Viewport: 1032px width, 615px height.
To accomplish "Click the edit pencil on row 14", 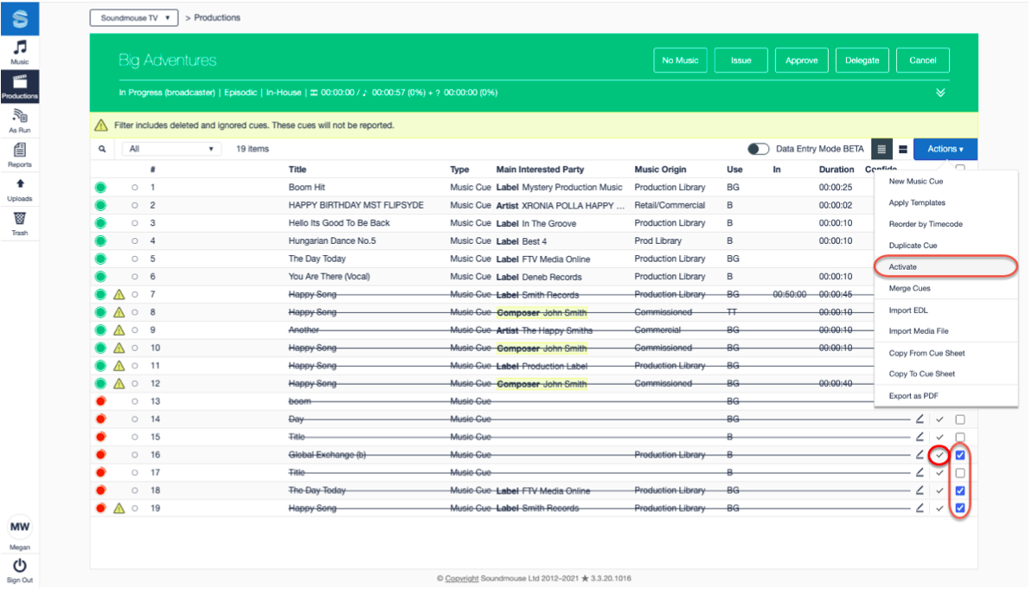I will tap(920, 419).
